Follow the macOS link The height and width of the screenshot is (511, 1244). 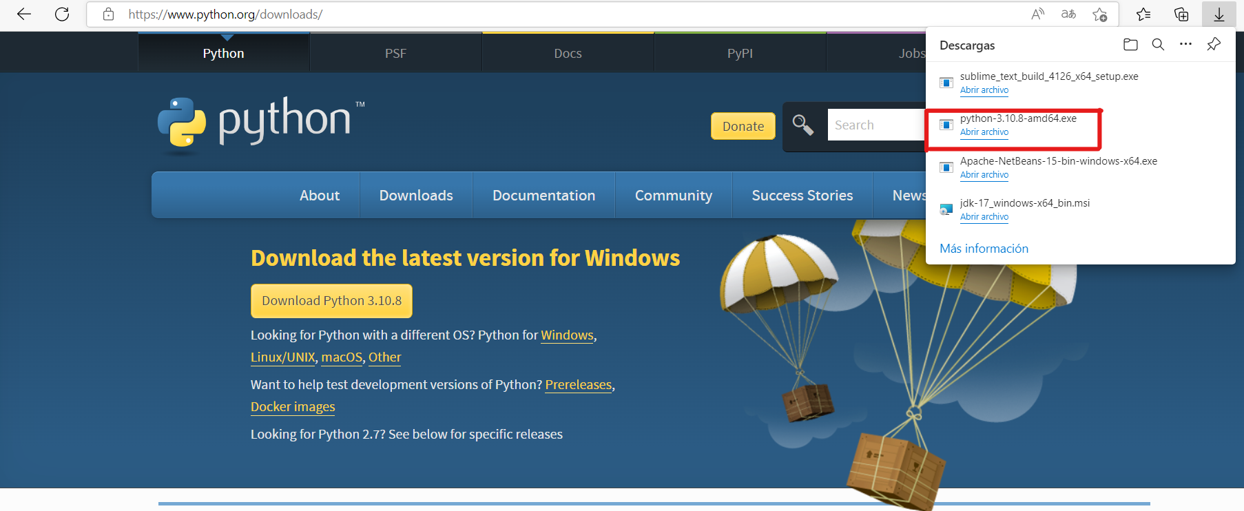point(342,357)
